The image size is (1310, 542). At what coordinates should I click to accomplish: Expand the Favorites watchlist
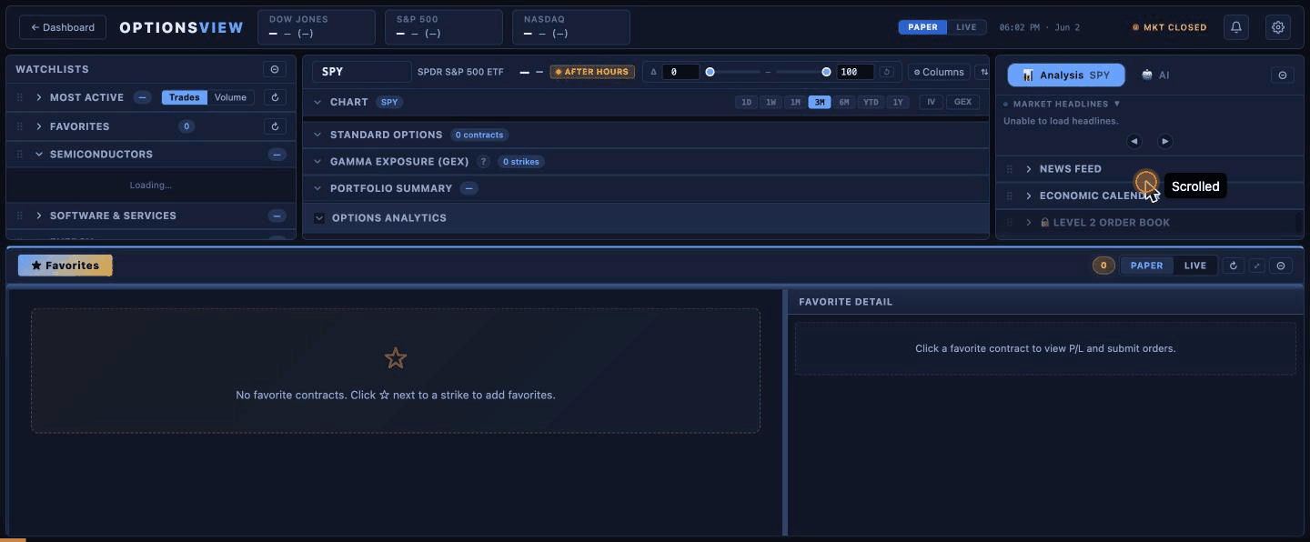tap(39, 126)
